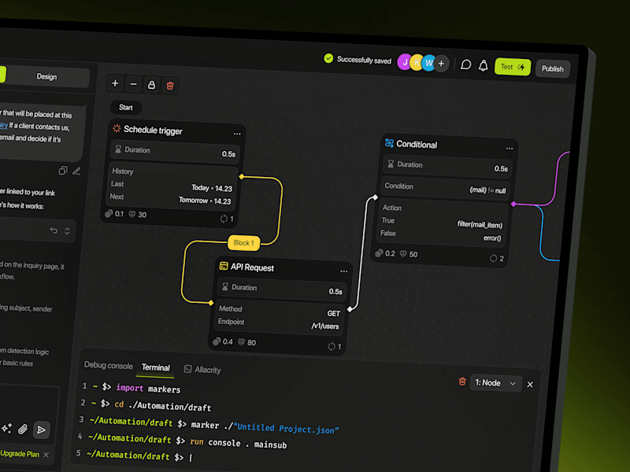Open Schedule trigger node options menu
Screen dimensions: 630x472
(237, 134)
